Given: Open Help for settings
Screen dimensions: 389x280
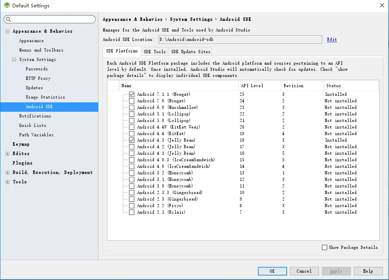Looking at the screenshot, I should coord(368,271).
